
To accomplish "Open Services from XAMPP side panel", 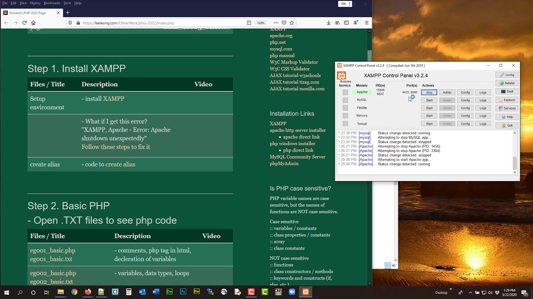I will pos(507,108).
